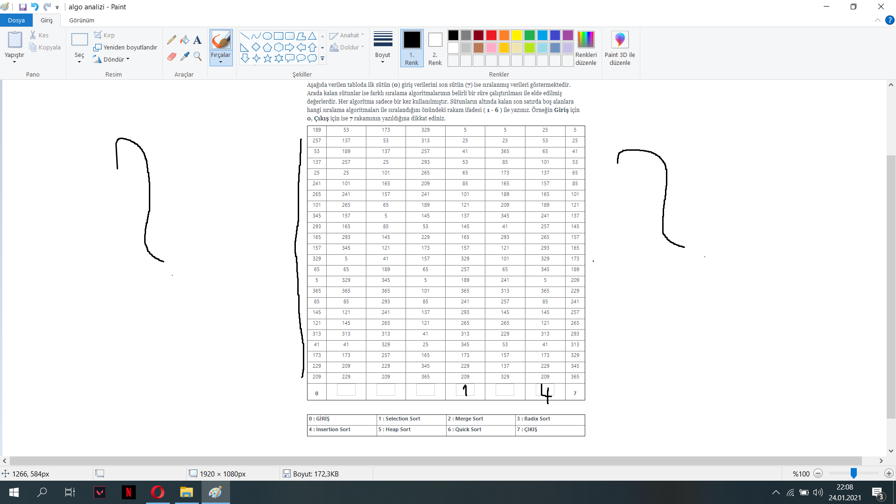Screen dimensions: 896x504
Task: Click Yeniden boyutlandır button
Action: click(x=125, y=47)
